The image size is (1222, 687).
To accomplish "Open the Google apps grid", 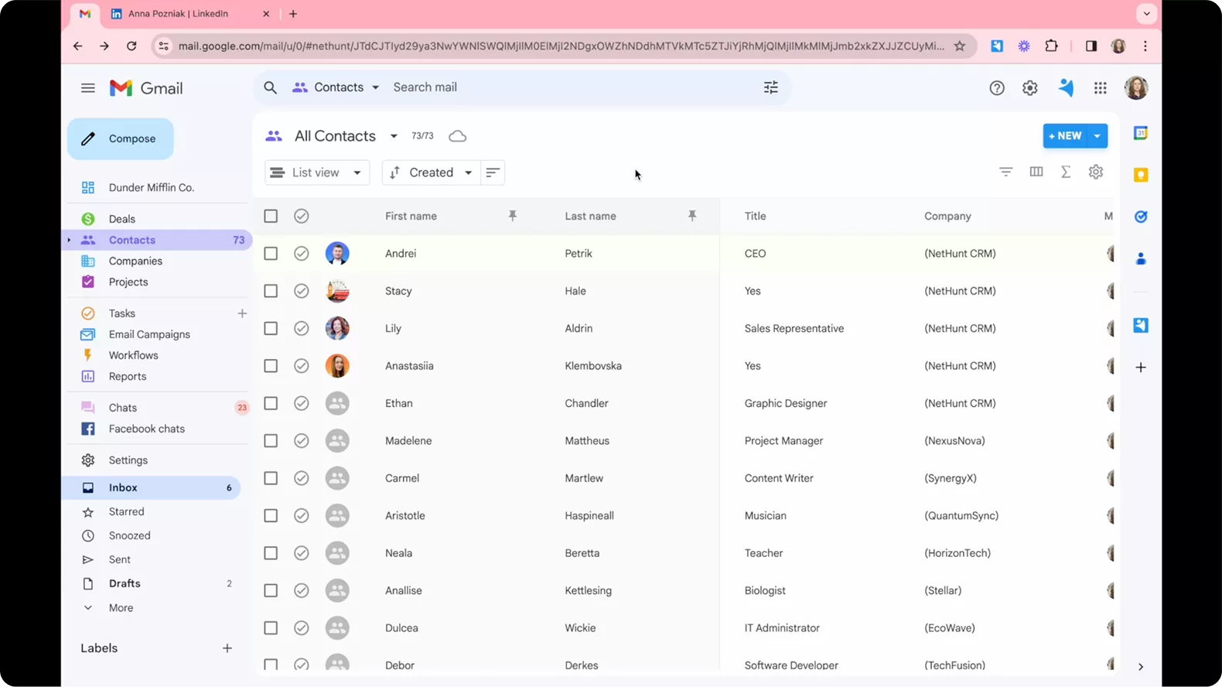I will [x=1100, y=88].
